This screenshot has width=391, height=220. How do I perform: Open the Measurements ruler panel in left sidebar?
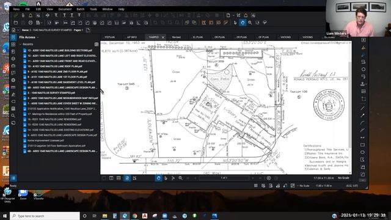click(13, 87)
